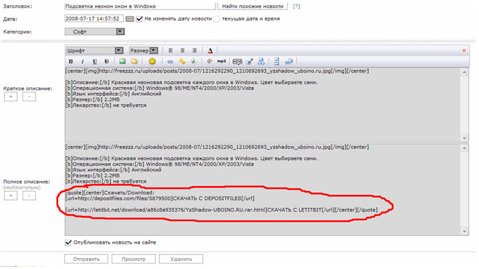Click the letitbit.net URL line in full description

coord(222,210)
